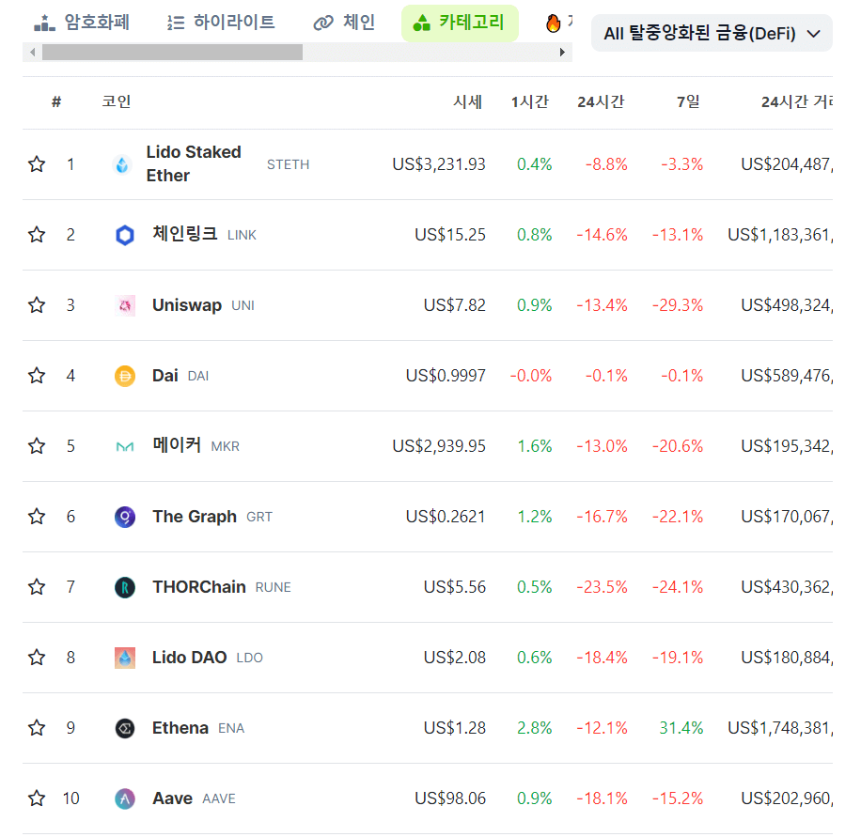Click the US$98.06 price value
The height and width of the screenshot is (837, 861).
click(450, 798)
